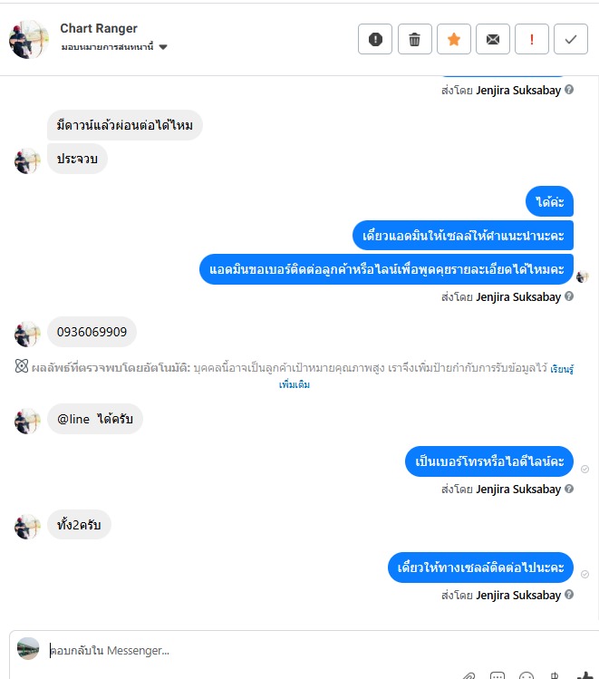Screen dimensions: 599x679
Task: Select the phone number 0936069909 message bubble
Action: tap(92, 332)
